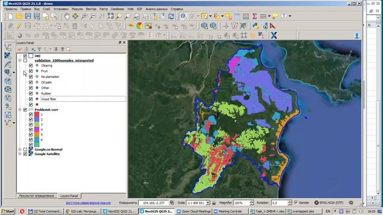Click the green class 3 color swatch
The image size is (383, 215).
37,125
